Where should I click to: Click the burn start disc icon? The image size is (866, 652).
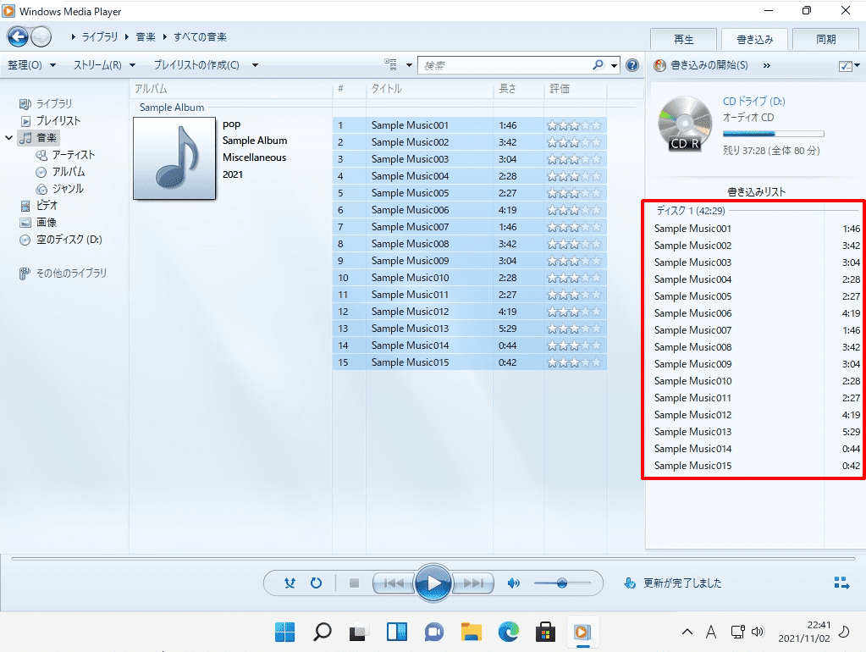click(x=659, y=66)
